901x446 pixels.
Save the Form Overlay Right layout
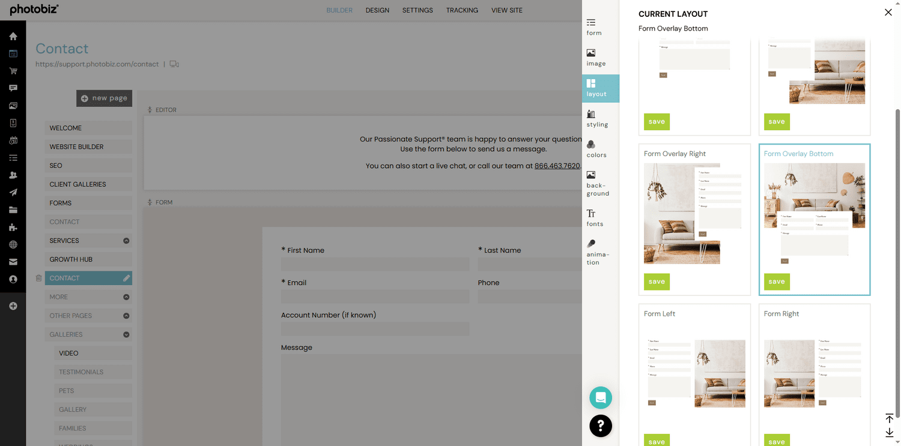point(657,282)
